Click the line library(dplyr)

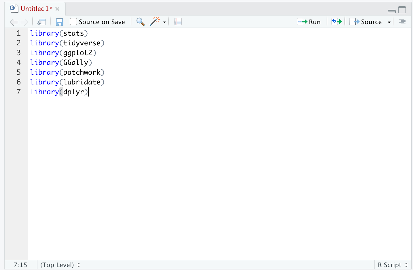(59, 92)
